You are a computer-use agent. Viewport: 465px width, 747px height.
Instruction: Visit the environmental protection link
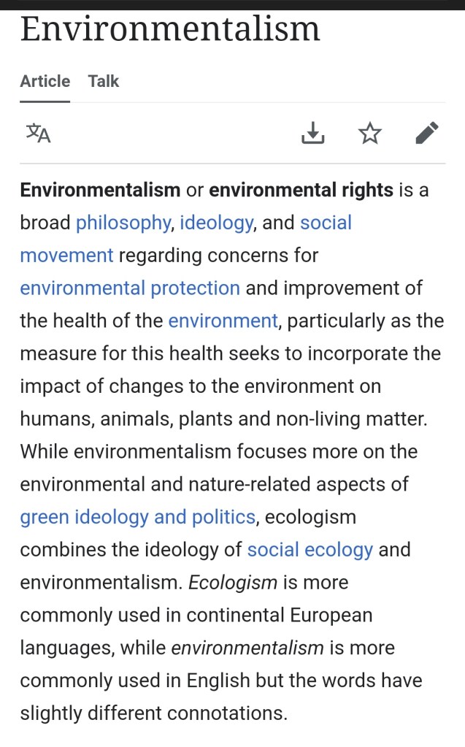tap(130, 288)
